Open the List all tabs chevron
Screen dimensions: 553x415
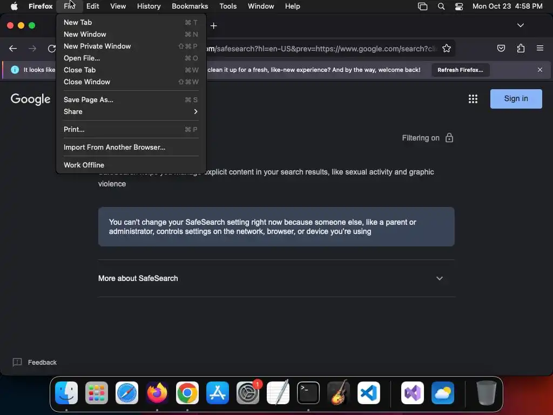click(x=521, y=25)
